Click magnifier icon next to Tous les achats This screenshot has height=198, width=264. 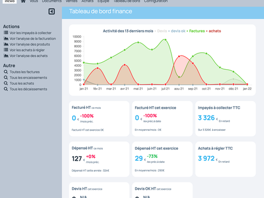tap(6, 83)
